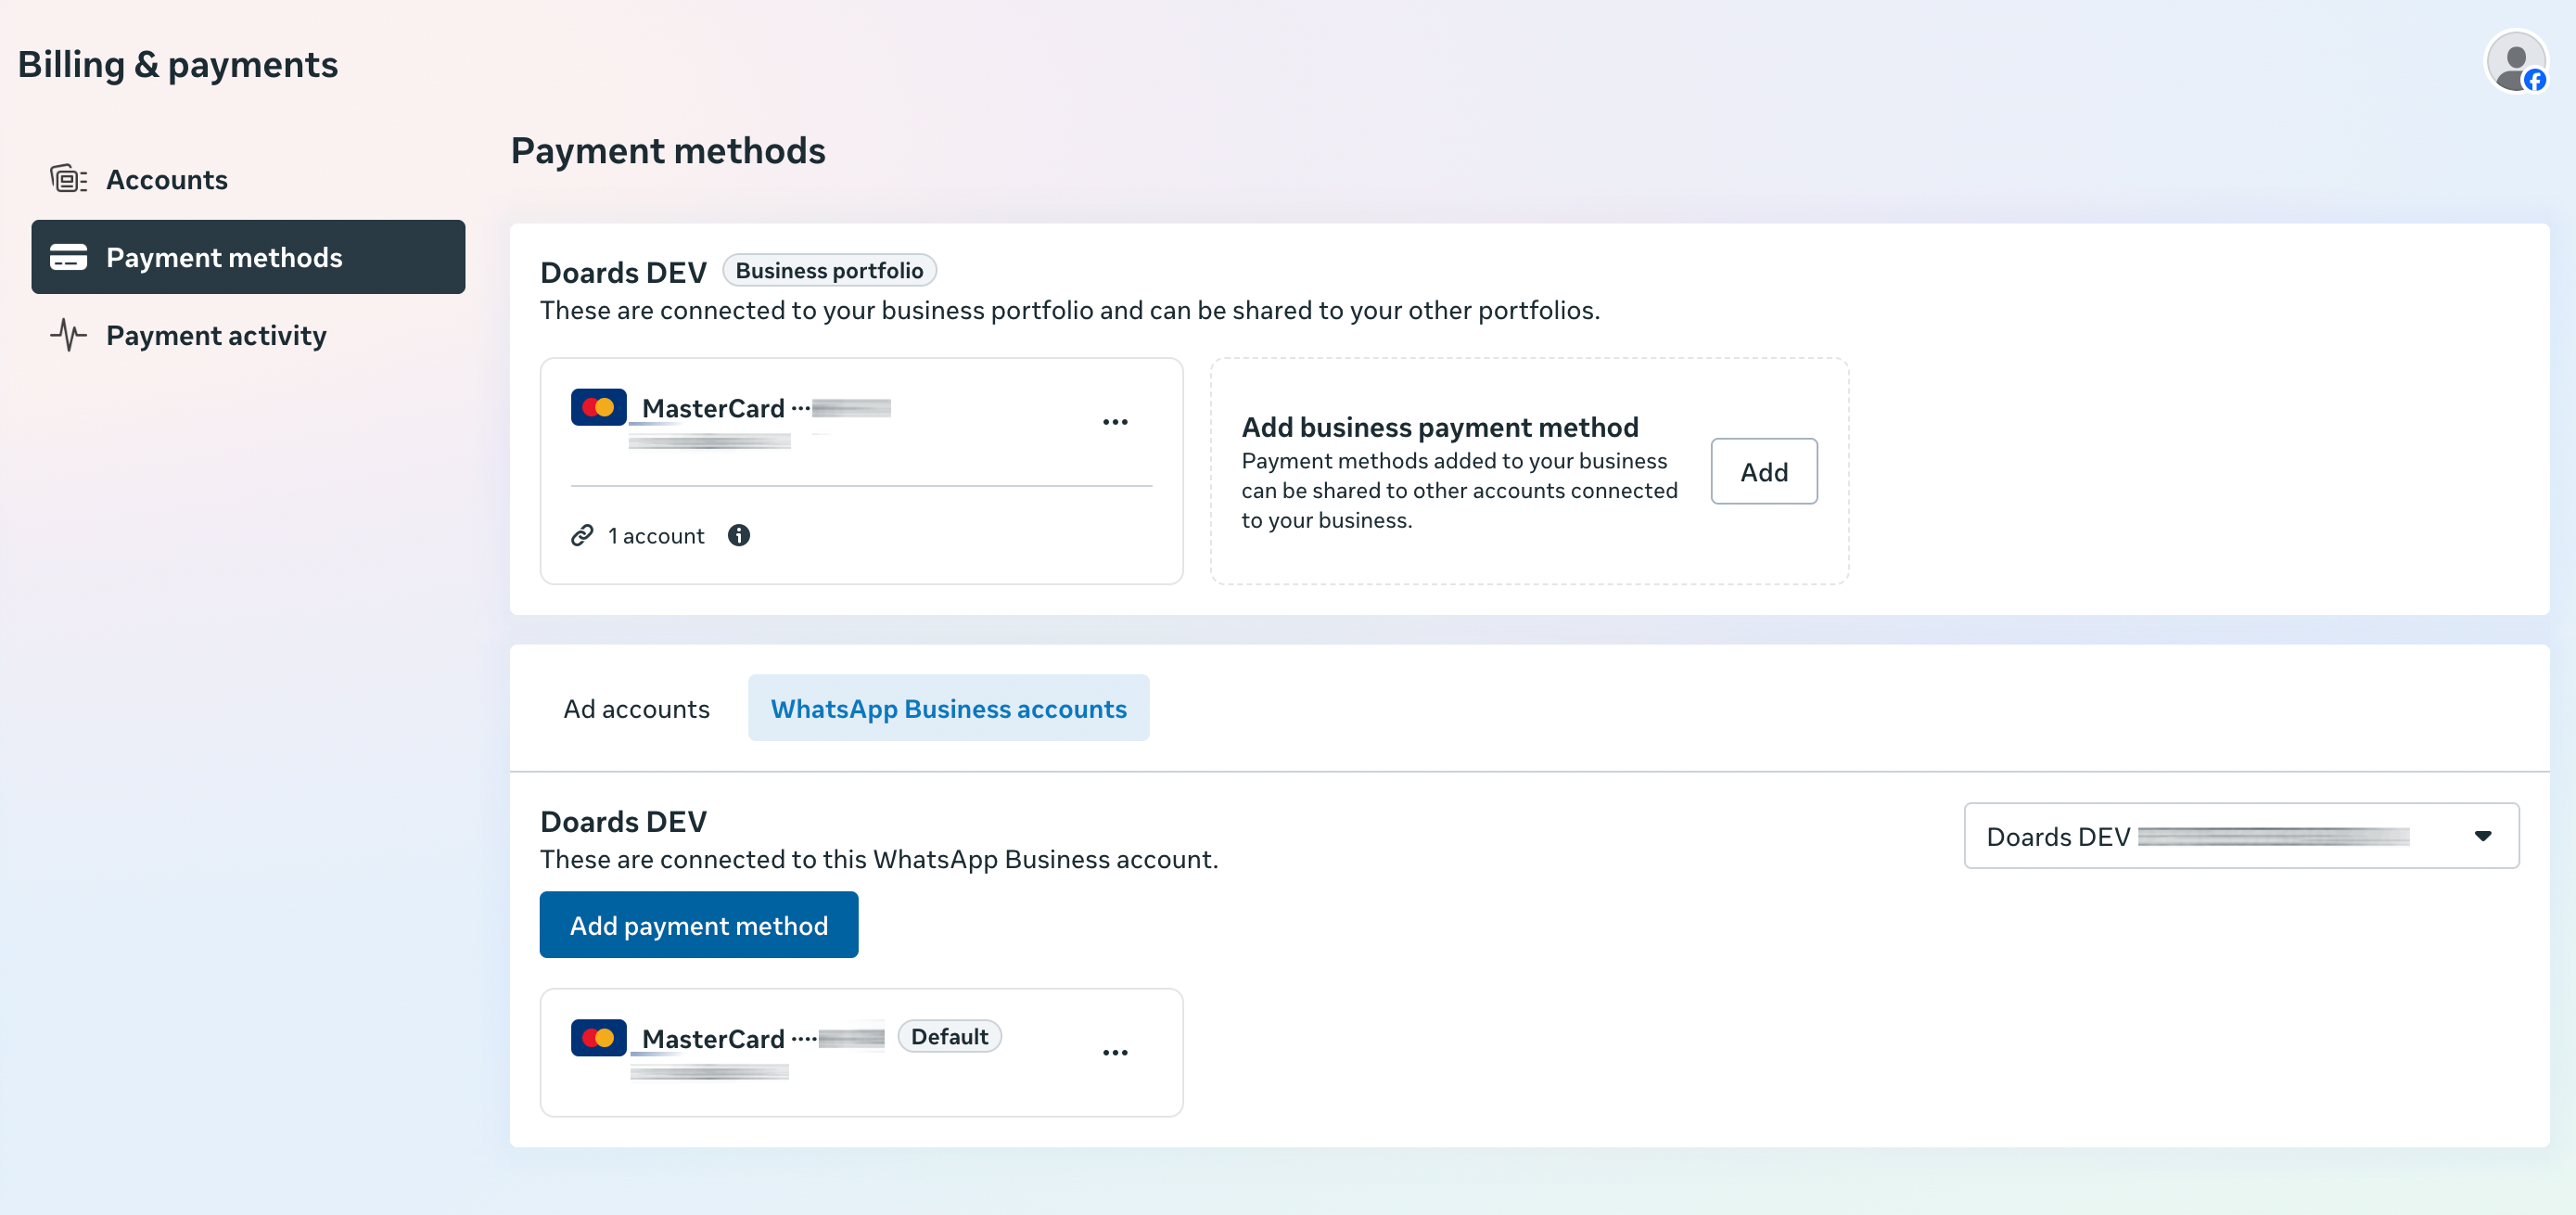This screenshot has width=2576, height=1215.
Task: Click the Default badge on MasterCard
Action: (949, 1037)
